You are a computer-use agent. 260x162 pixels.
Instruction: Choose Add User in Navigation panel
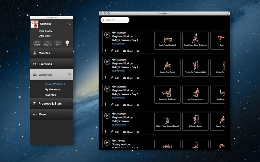click(x=45, y=36)
